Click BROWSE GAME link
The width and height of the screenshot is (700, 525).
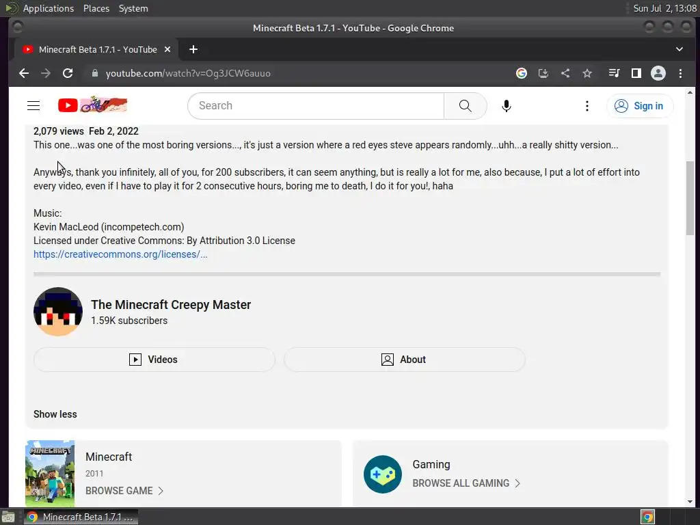point(124,491)
